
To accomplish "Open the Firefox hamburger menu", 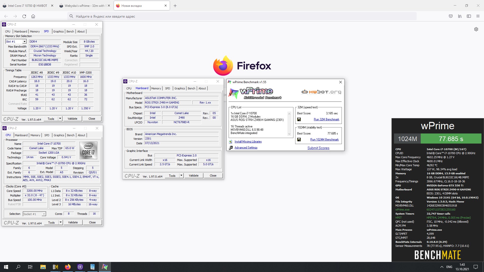I will tap(478, 16).
